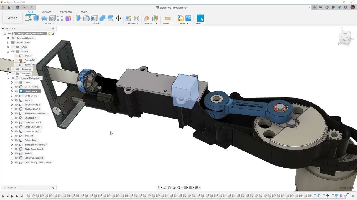The width and height of the screenshot is (357, 200).
Task: Select Small Spur Gear:1 in browser
Action: click(x=33, y=122)
